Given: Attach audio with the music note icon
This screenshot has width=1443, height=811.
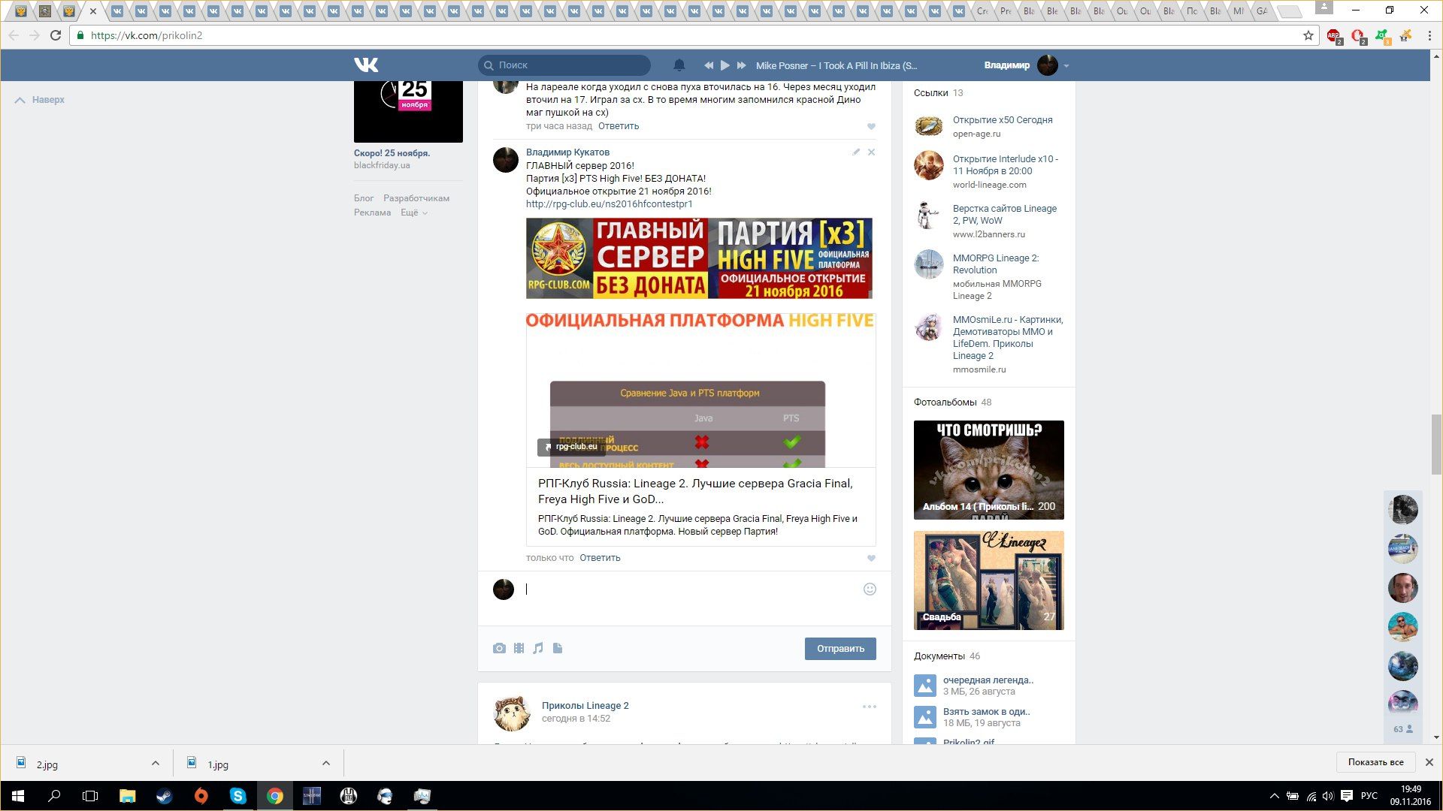Looking at the screenshot, I should click(538, 648).
